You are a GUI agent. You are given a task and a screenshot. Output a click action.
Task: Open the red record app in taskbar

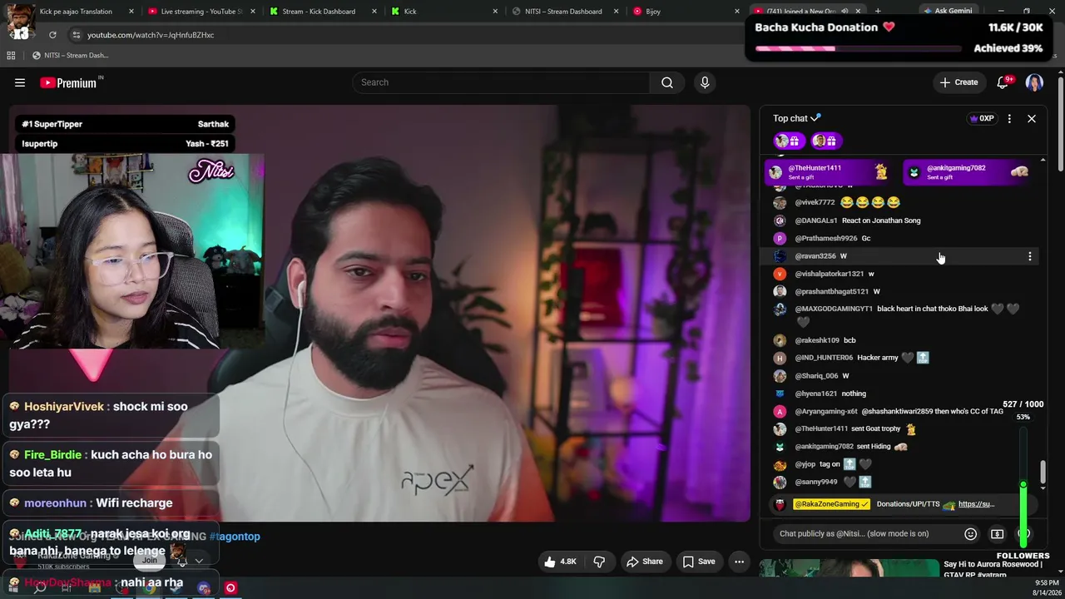pyautogui.click(x=230, y=588)
